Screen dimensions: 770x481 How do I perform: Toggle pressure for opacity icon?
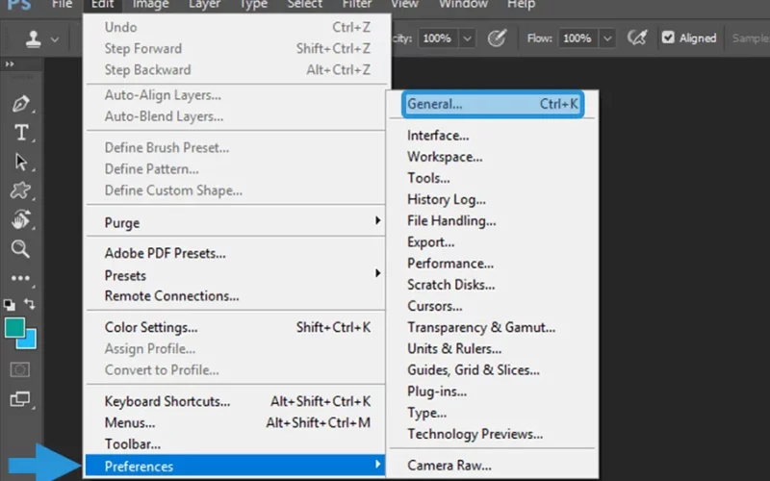(x=497, y=38)
